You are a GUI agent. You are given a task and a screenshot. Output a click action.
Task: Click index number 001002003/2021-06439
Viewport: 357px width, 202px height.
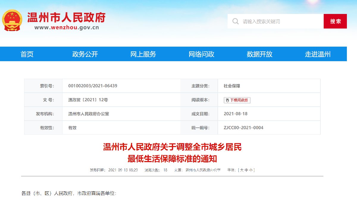93,86
